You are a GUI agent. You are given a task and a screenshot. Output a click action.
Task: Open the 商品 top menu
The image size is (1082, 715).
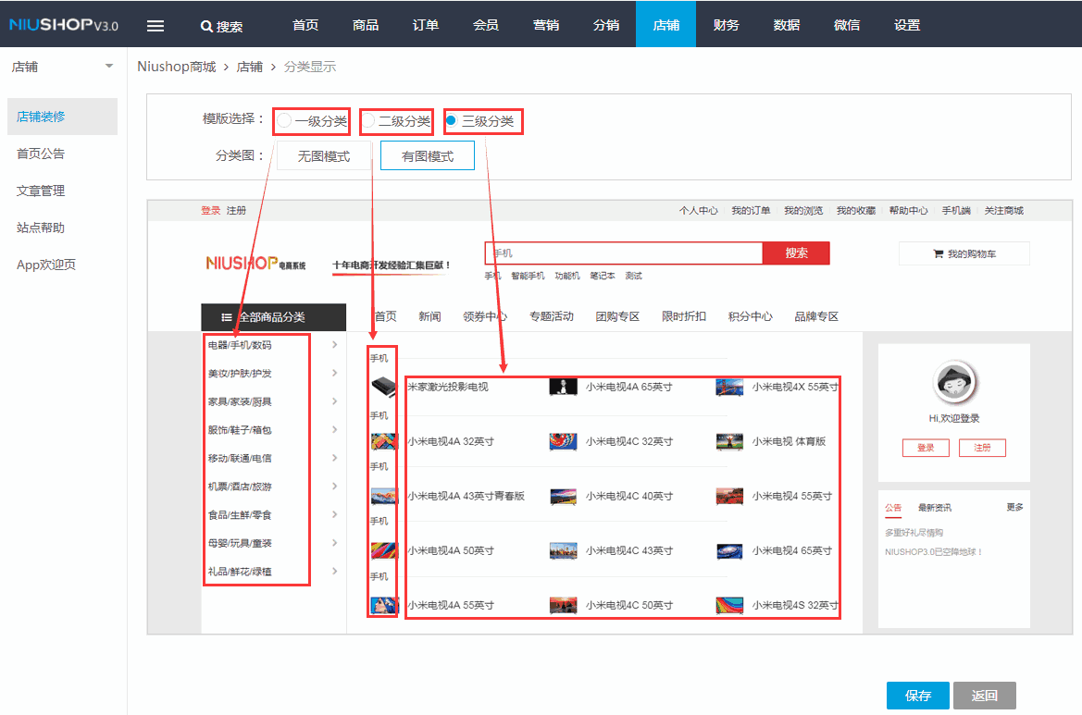pos(365,25)
